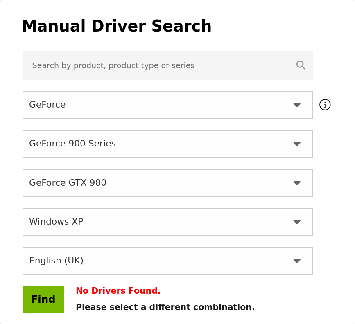Click the "GeForce GTX 980" selected value text
355x324 pixels.
68,183
